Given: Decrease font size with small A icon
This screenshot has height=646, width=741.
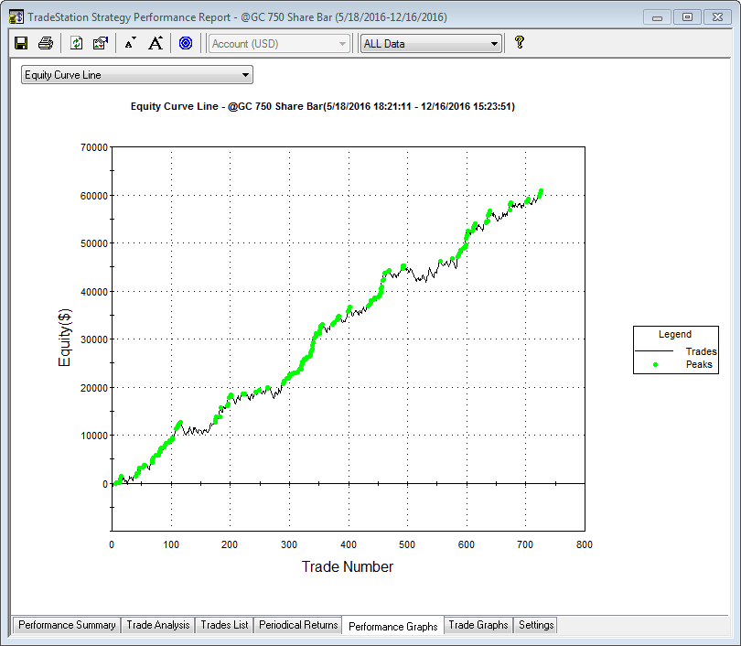Looking at the screenshot, I should tap(130, 43).
